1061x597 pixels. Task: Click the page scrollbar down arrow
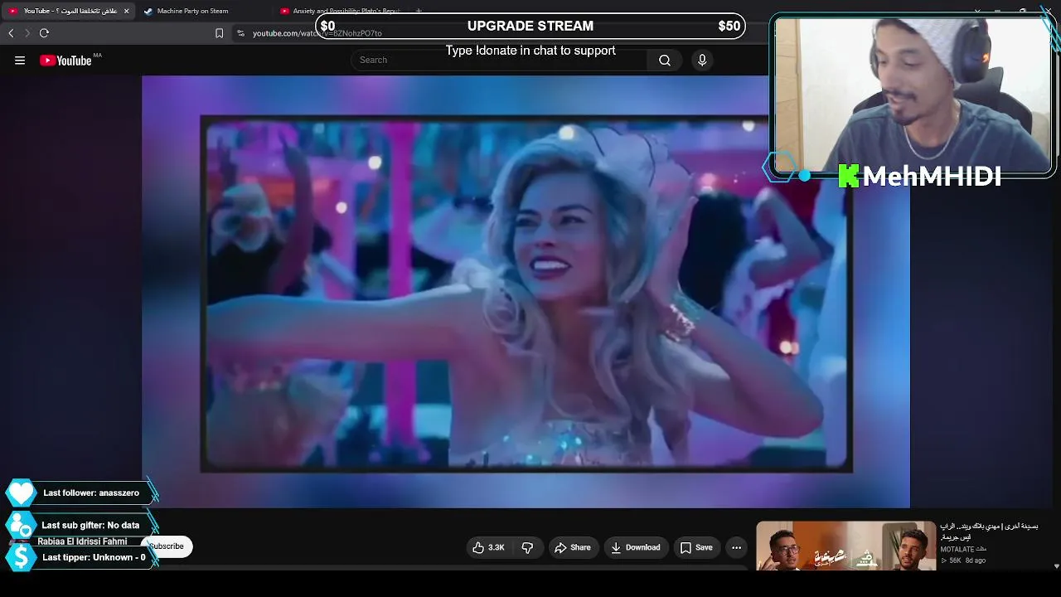[1056, 565]
